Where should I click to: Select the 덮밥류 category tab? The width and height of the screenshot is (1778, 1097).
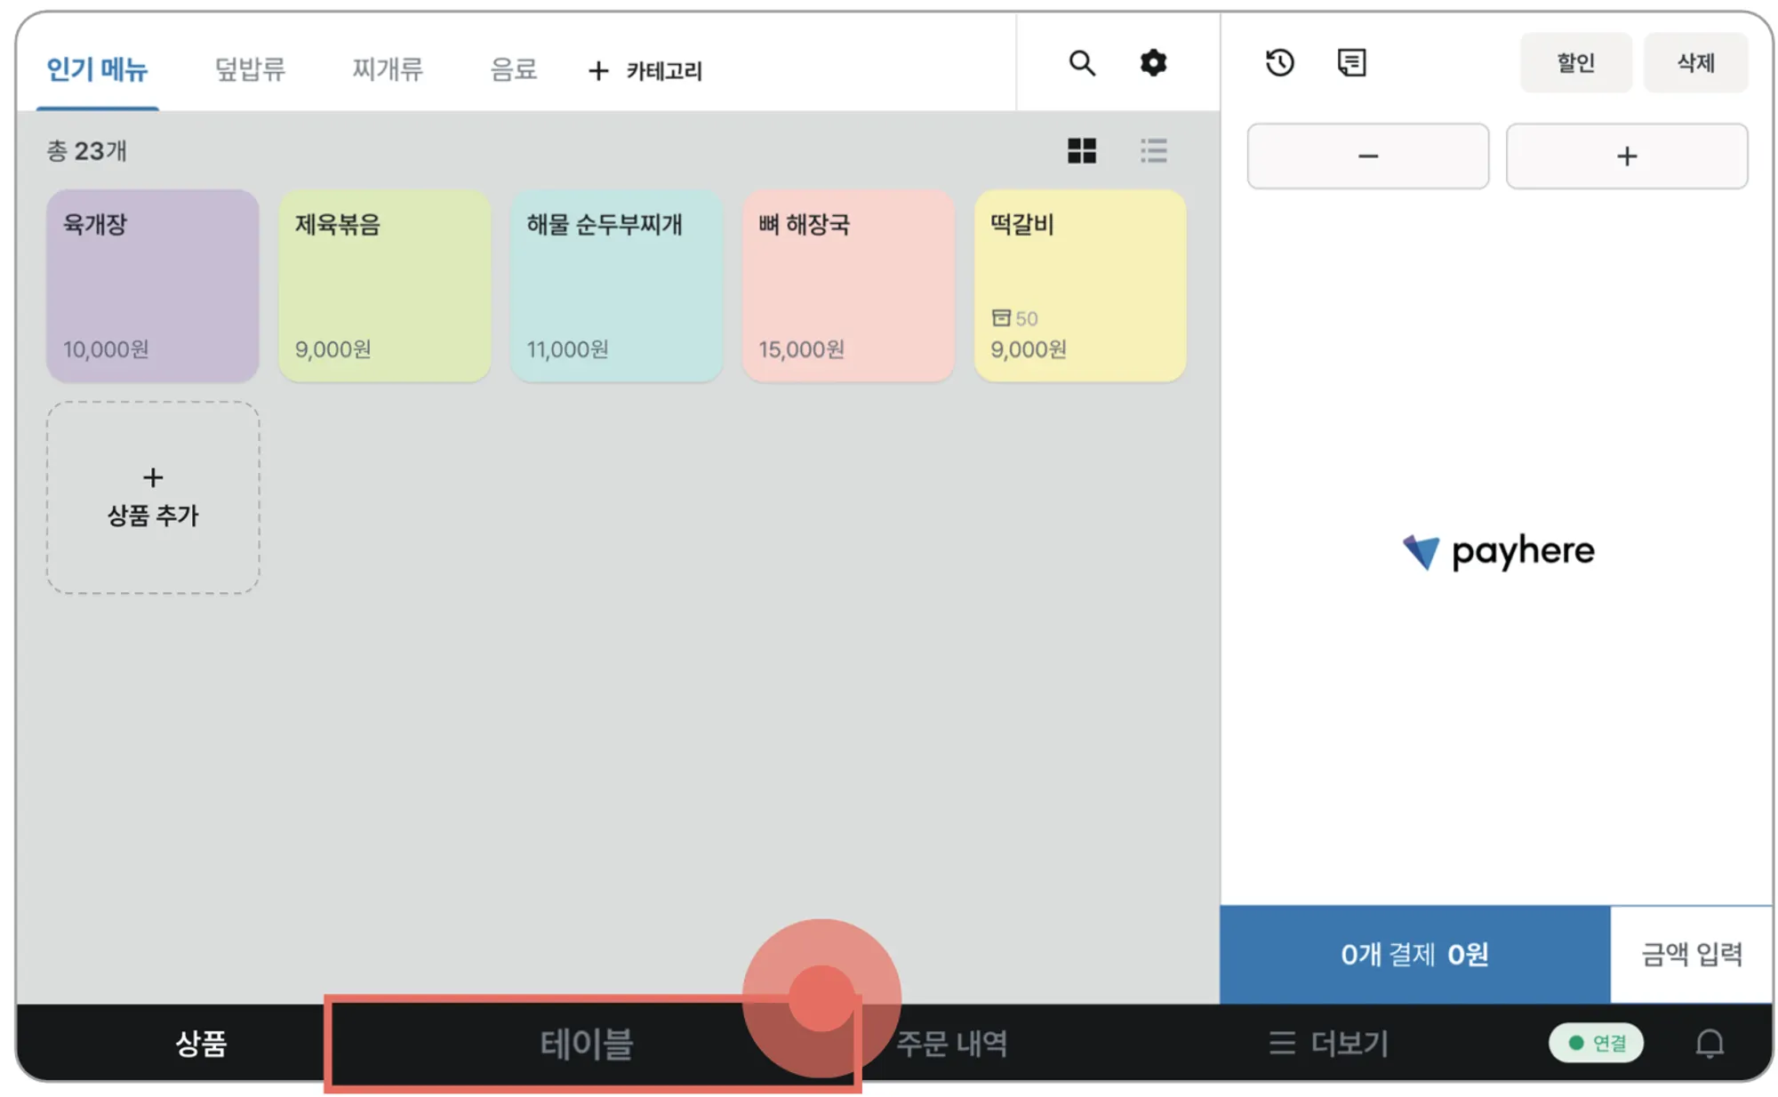pyautogui.click(x=250, y=68)
